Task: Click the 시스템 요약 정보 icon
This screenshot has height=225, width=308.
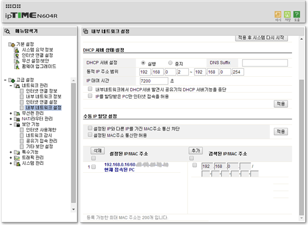Action: pyautogui.click(x=17, y=50)
